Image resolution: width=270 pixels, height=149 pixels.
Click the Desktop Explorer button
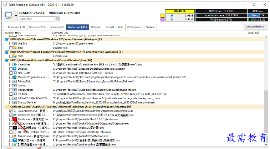[255, 27]
